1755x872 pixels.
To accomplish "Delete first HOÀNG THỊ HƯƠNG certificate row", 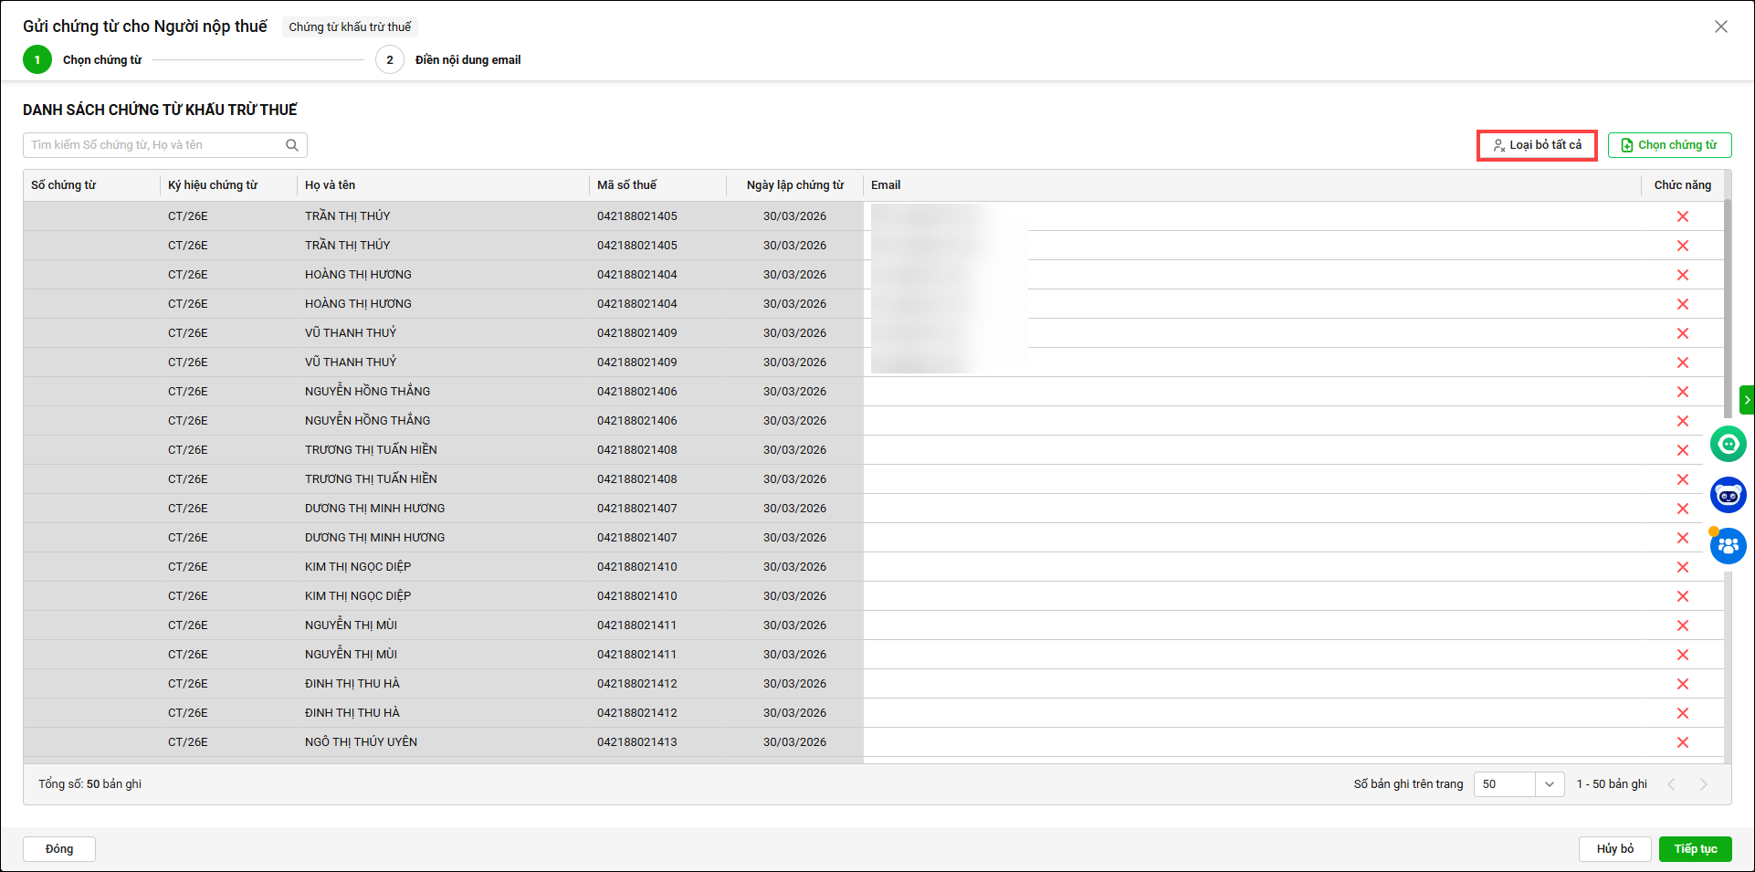I will [x=1682, y=275].
